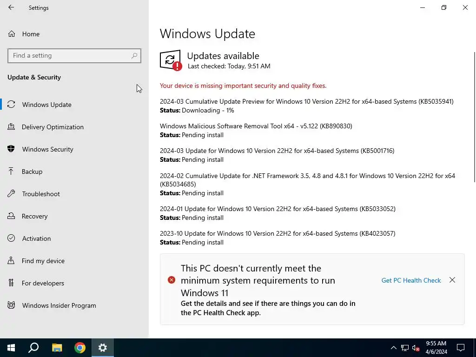
Task: Click the KB5033052 update entry
Action: pyautogui.click(x=278, y=209)
